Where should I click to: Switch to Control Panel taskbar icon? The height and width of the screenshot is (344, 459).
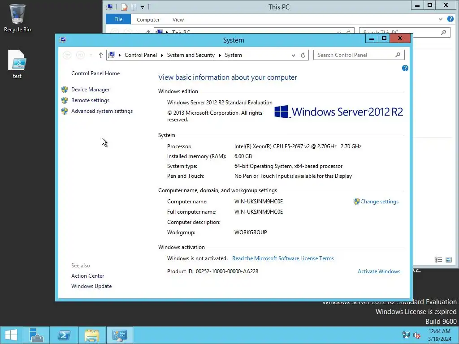119,335
